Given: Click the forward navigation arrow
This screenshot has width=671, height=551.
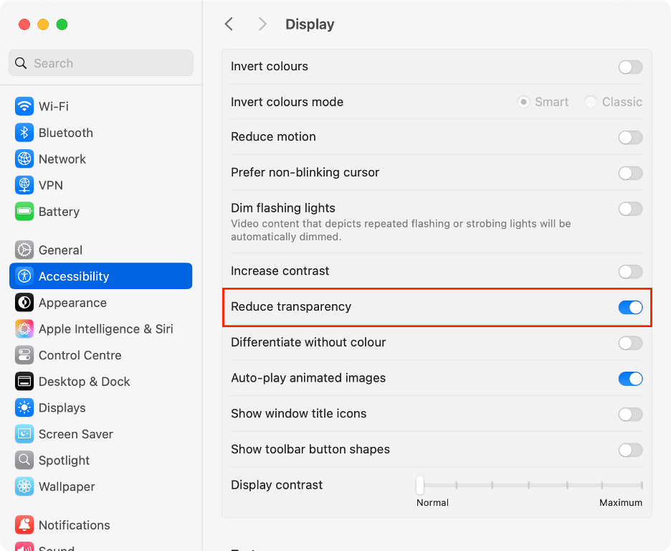Looking at the screenshot, I should click(262, 24).
